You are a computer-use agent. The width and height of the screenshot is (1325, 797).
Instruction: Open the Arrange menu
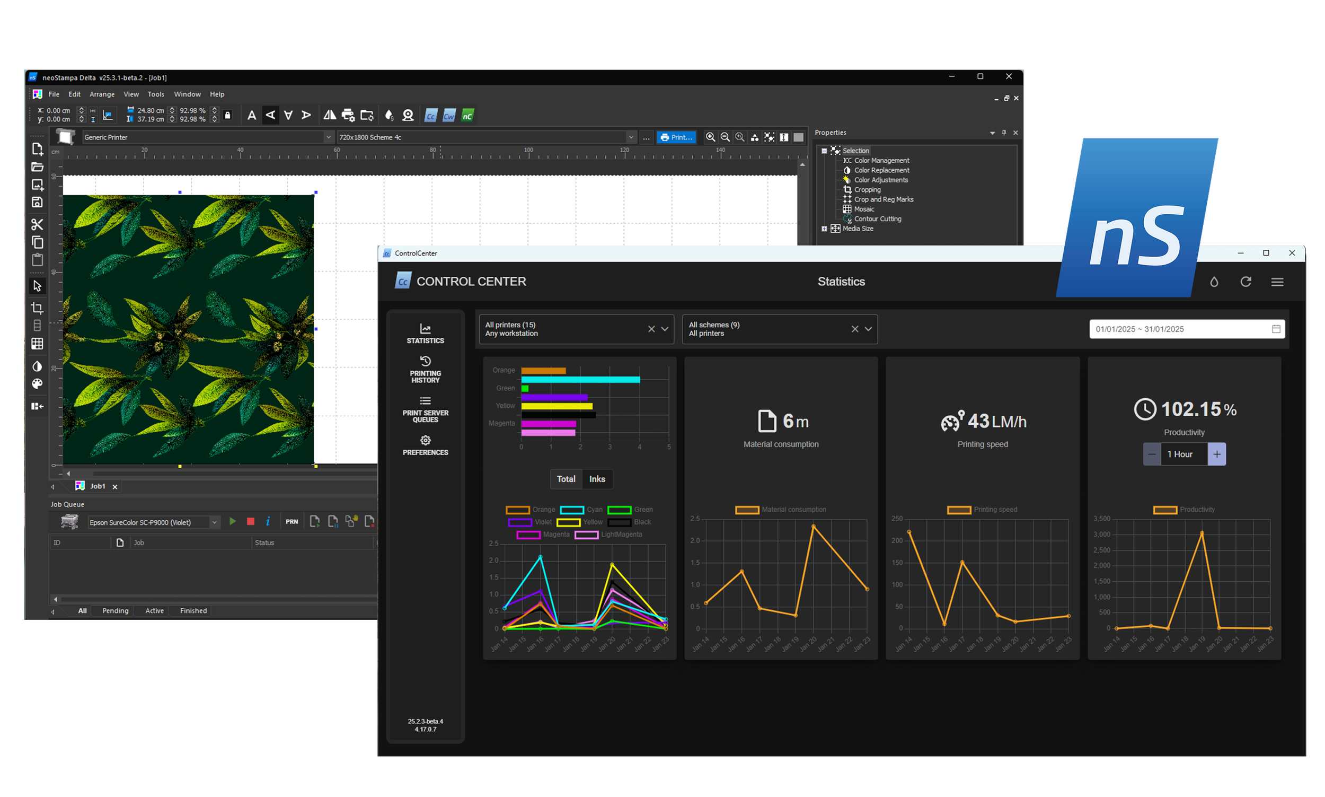click(102, 94)
